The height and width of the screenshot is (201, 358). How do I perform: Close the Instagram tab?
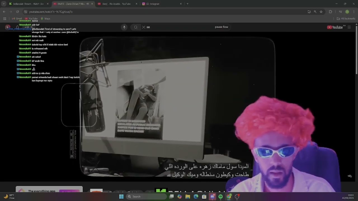181,4
